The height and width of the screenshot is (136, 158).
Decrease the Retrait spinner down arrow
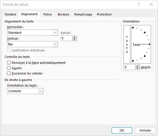74,39
